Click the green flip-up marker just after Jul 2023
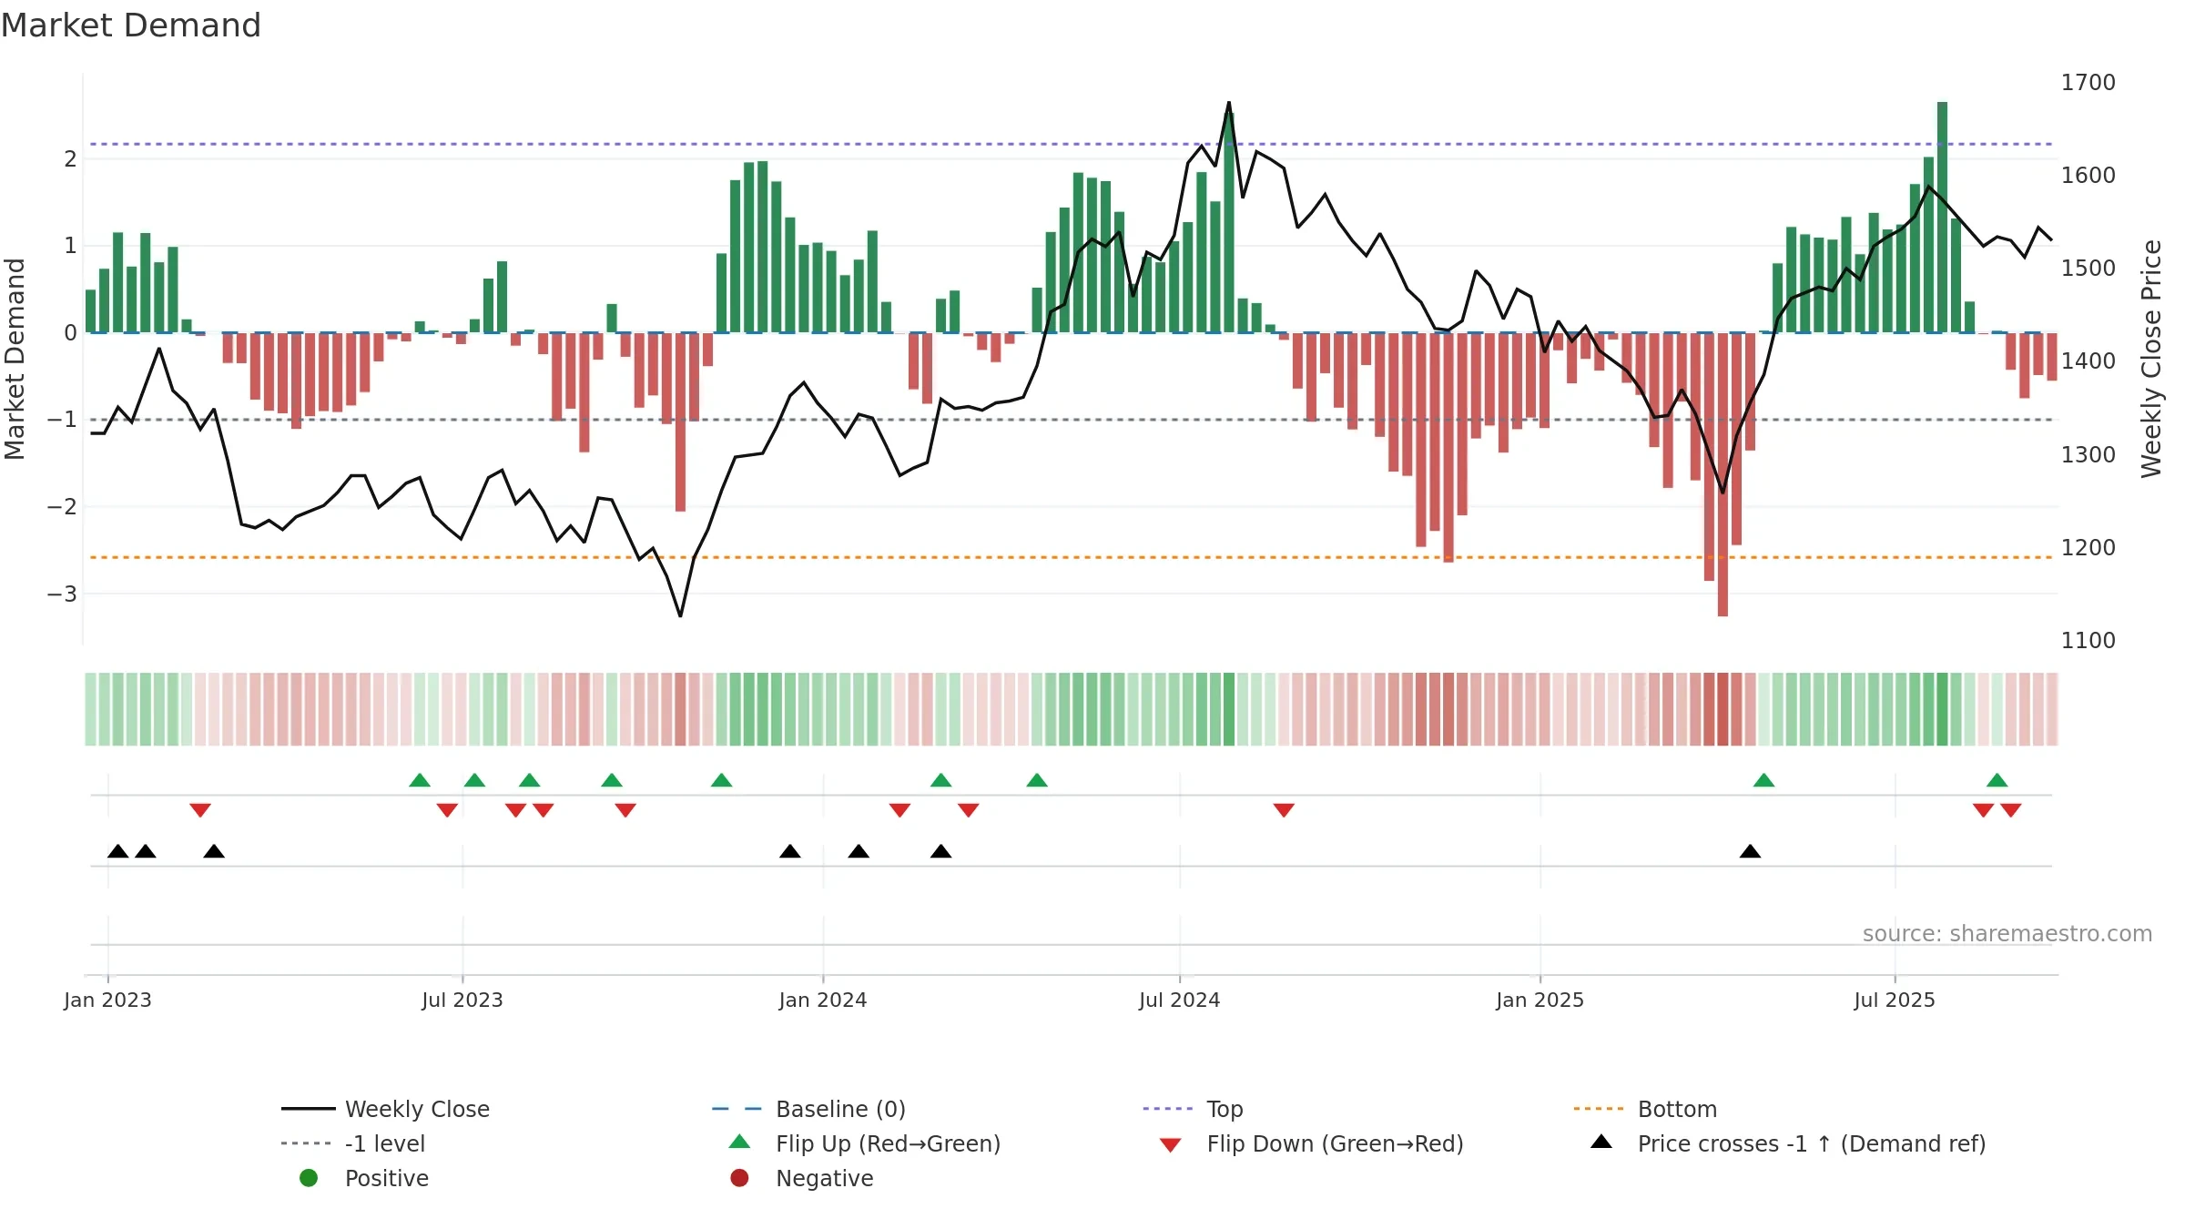 pyautogui.click(x=474, y=780)
